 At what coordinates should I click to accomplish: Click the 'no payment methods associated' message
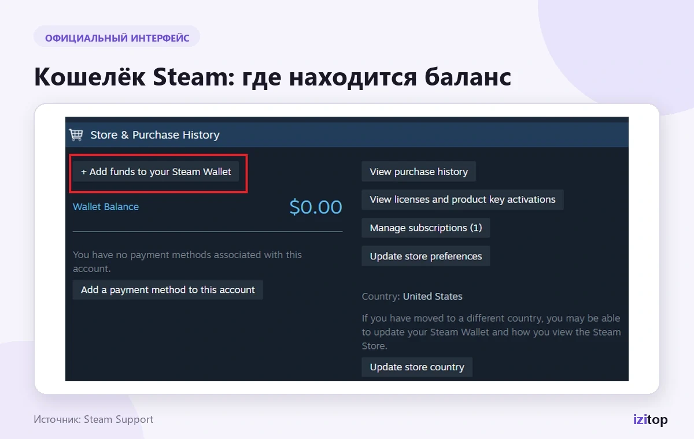187,262
